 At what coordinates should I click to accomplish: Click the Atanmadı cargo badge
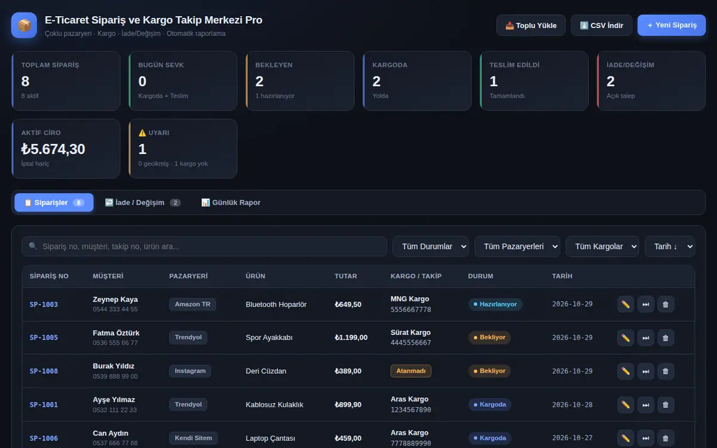(x=411, y=371)
